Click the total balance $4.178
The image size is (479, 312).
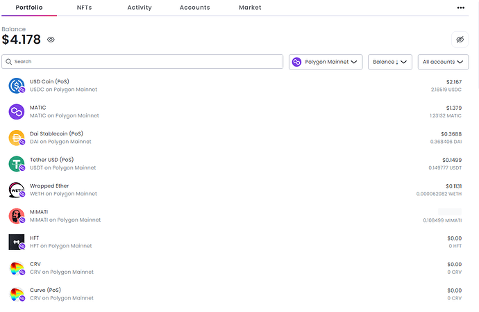[x=21, y=40]
